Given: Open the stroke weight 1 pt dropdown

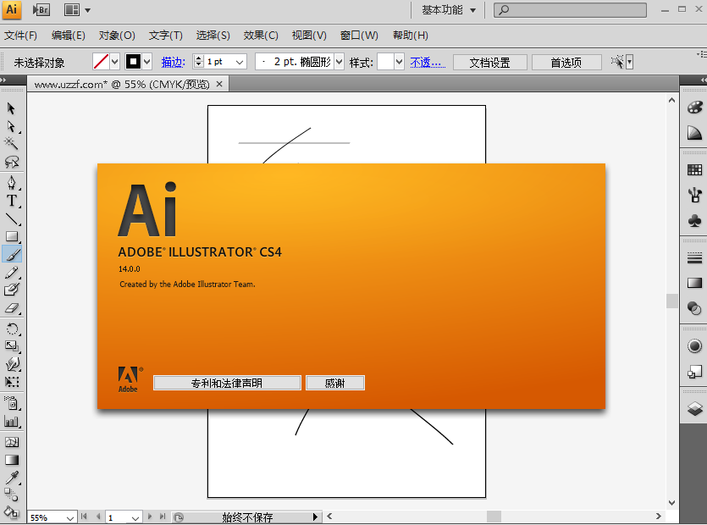Looking at the screenshot, I should click(x=240, y=62).
